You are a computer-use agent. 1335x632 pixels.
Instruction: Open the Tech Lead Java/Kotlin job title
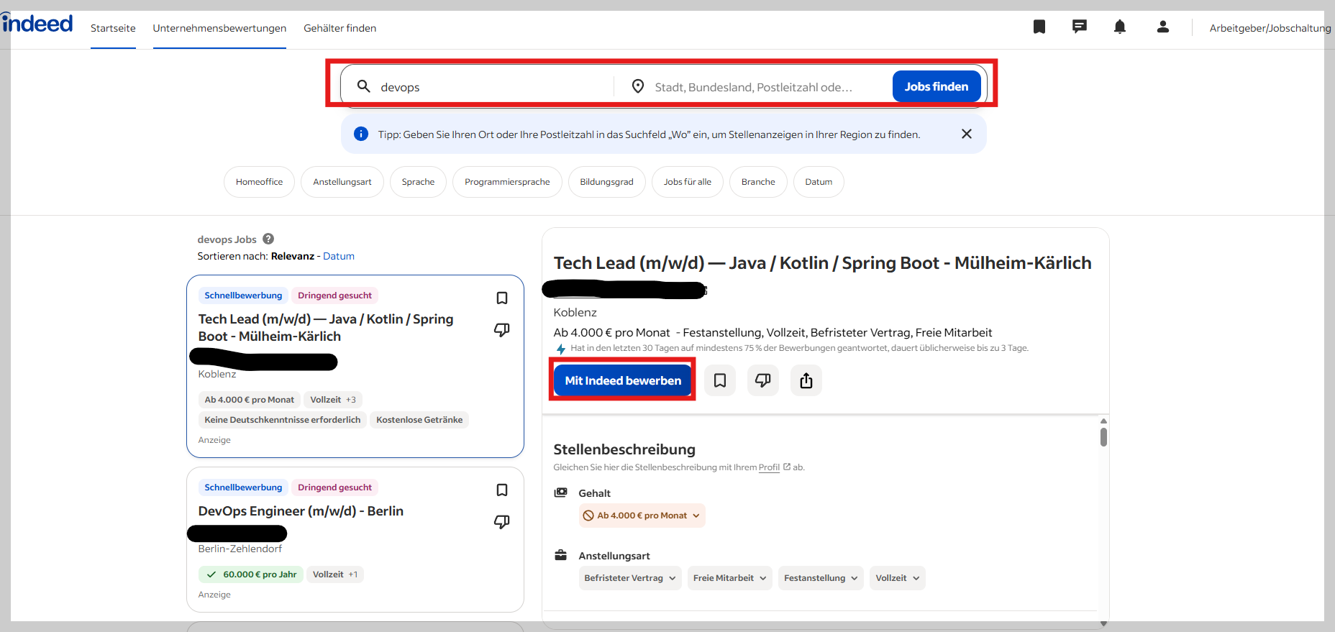pos(326,328)
